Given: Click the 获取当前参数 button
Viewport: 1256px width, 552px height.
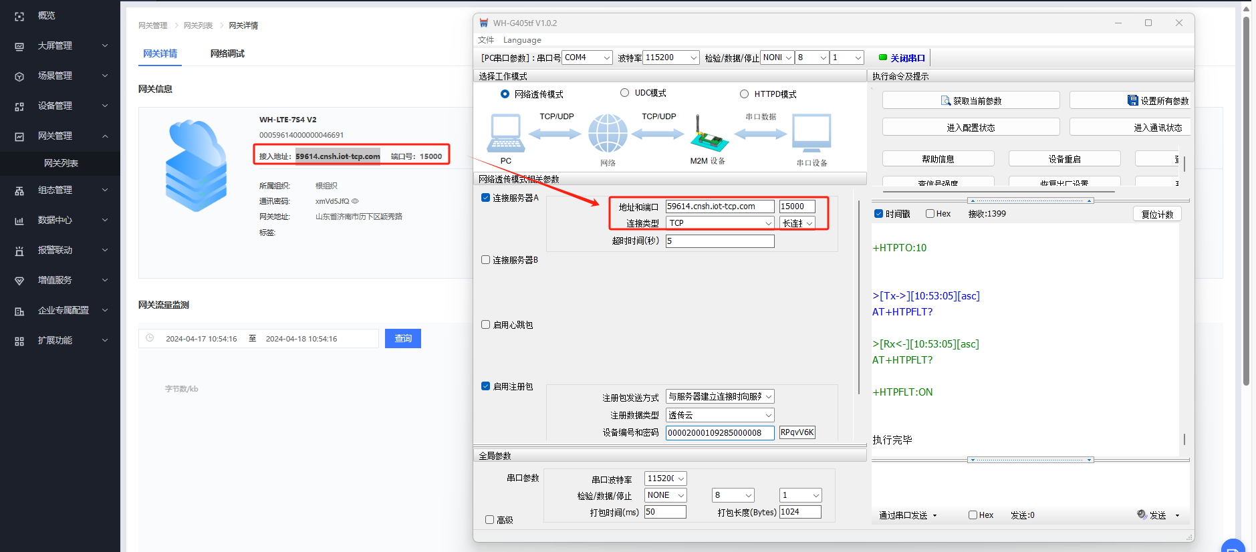Looking at the screenshot, I should (x=971, y=101).
